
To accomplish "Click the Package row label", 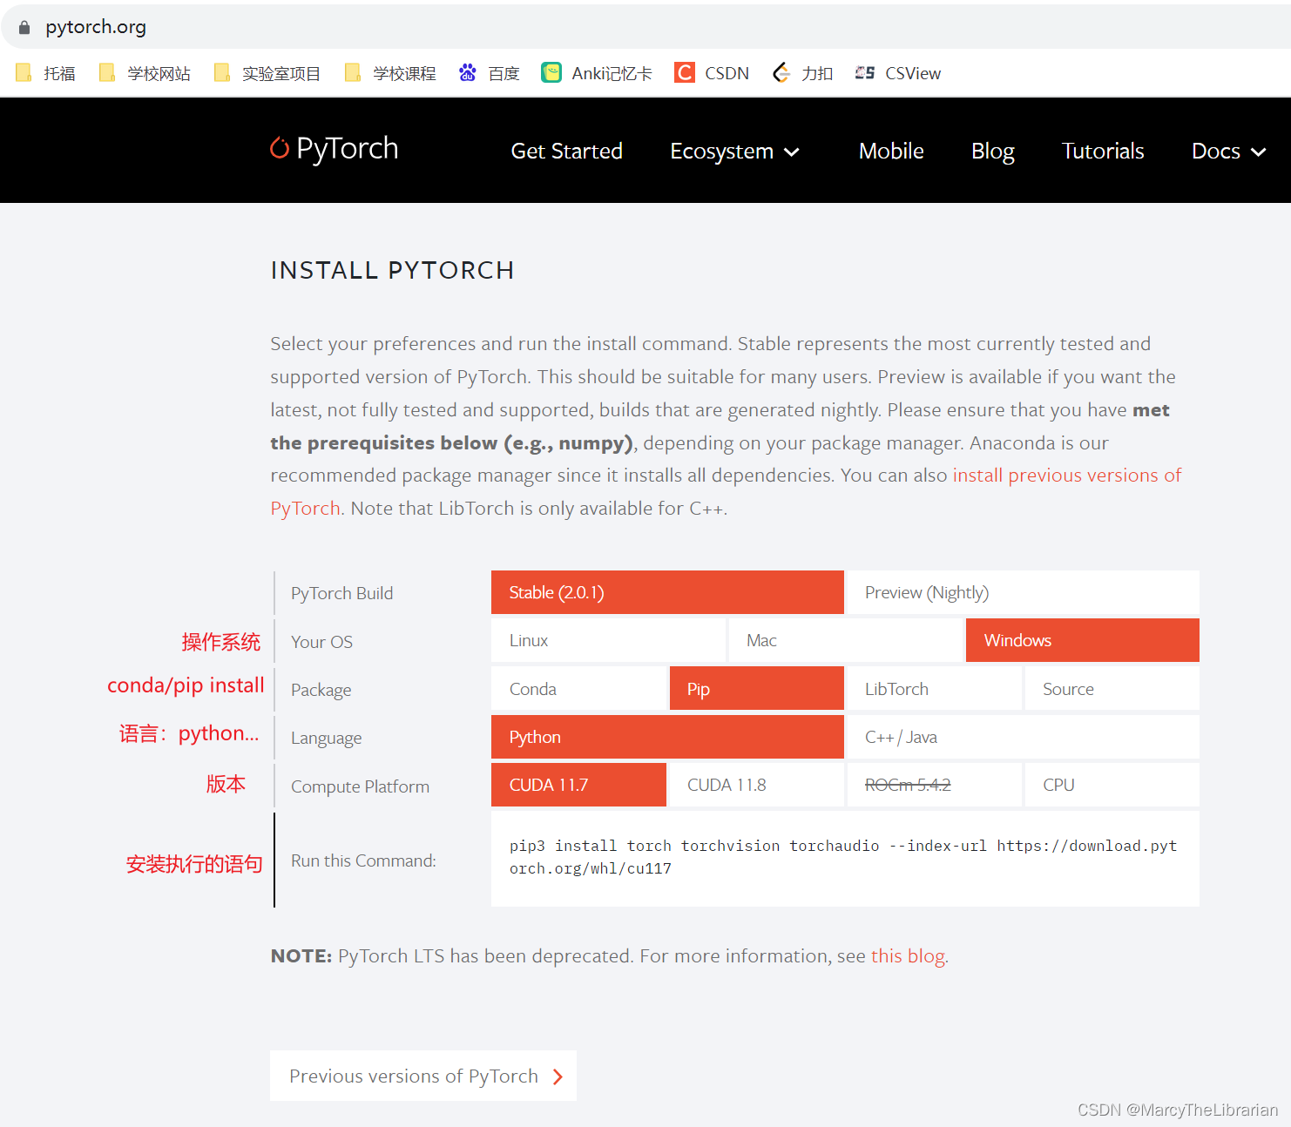I will 321,690.
